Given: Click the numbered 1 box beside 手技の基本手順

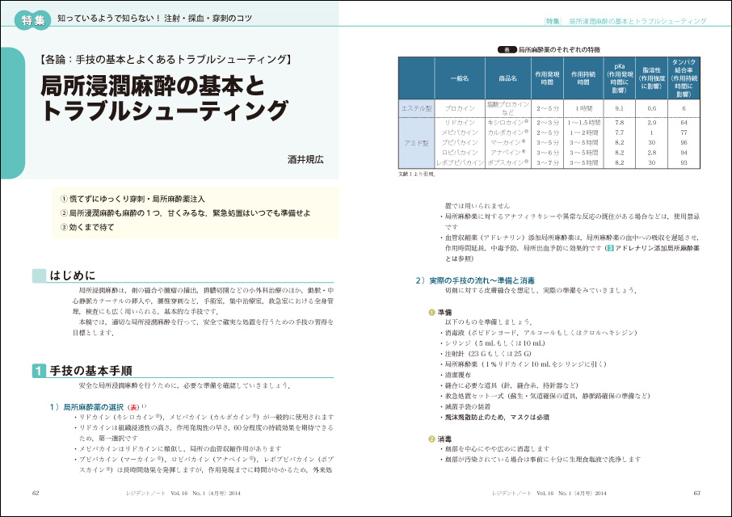Looking at the screenshot, I should point(38,372).
